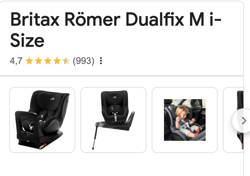250x176 pixels.
Task: Click the fourth yellow rating star
Action: point(57,61)
